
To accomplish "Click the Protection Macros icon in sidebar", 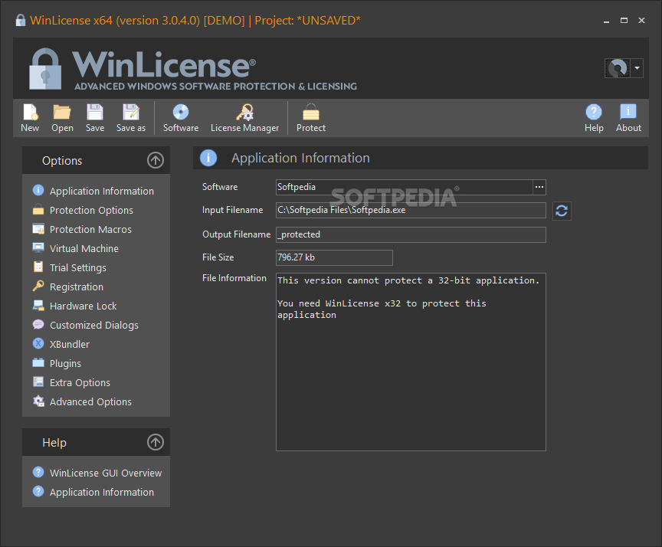I will coord(38,229).
